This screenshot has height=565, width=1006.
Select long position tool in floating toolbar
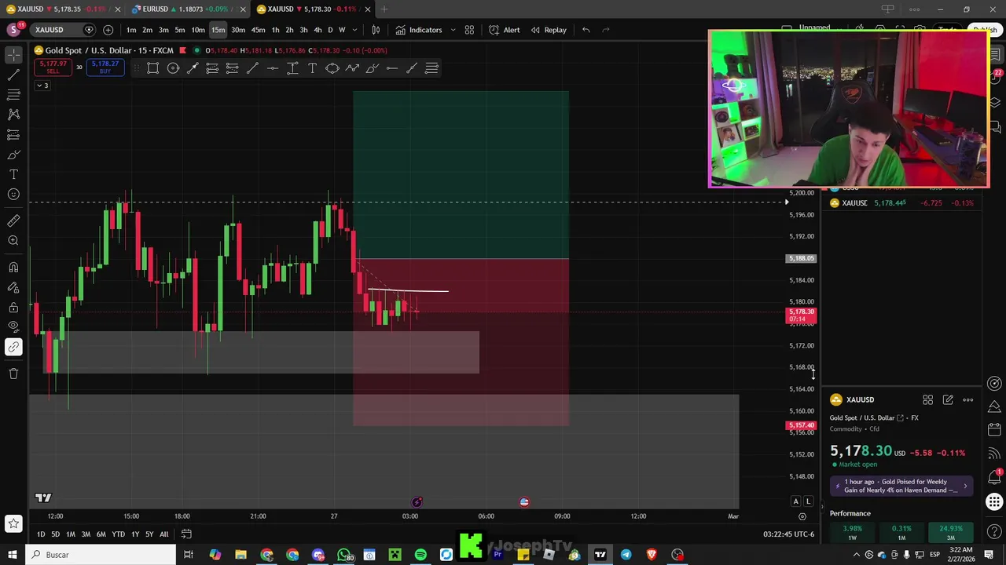212,68
